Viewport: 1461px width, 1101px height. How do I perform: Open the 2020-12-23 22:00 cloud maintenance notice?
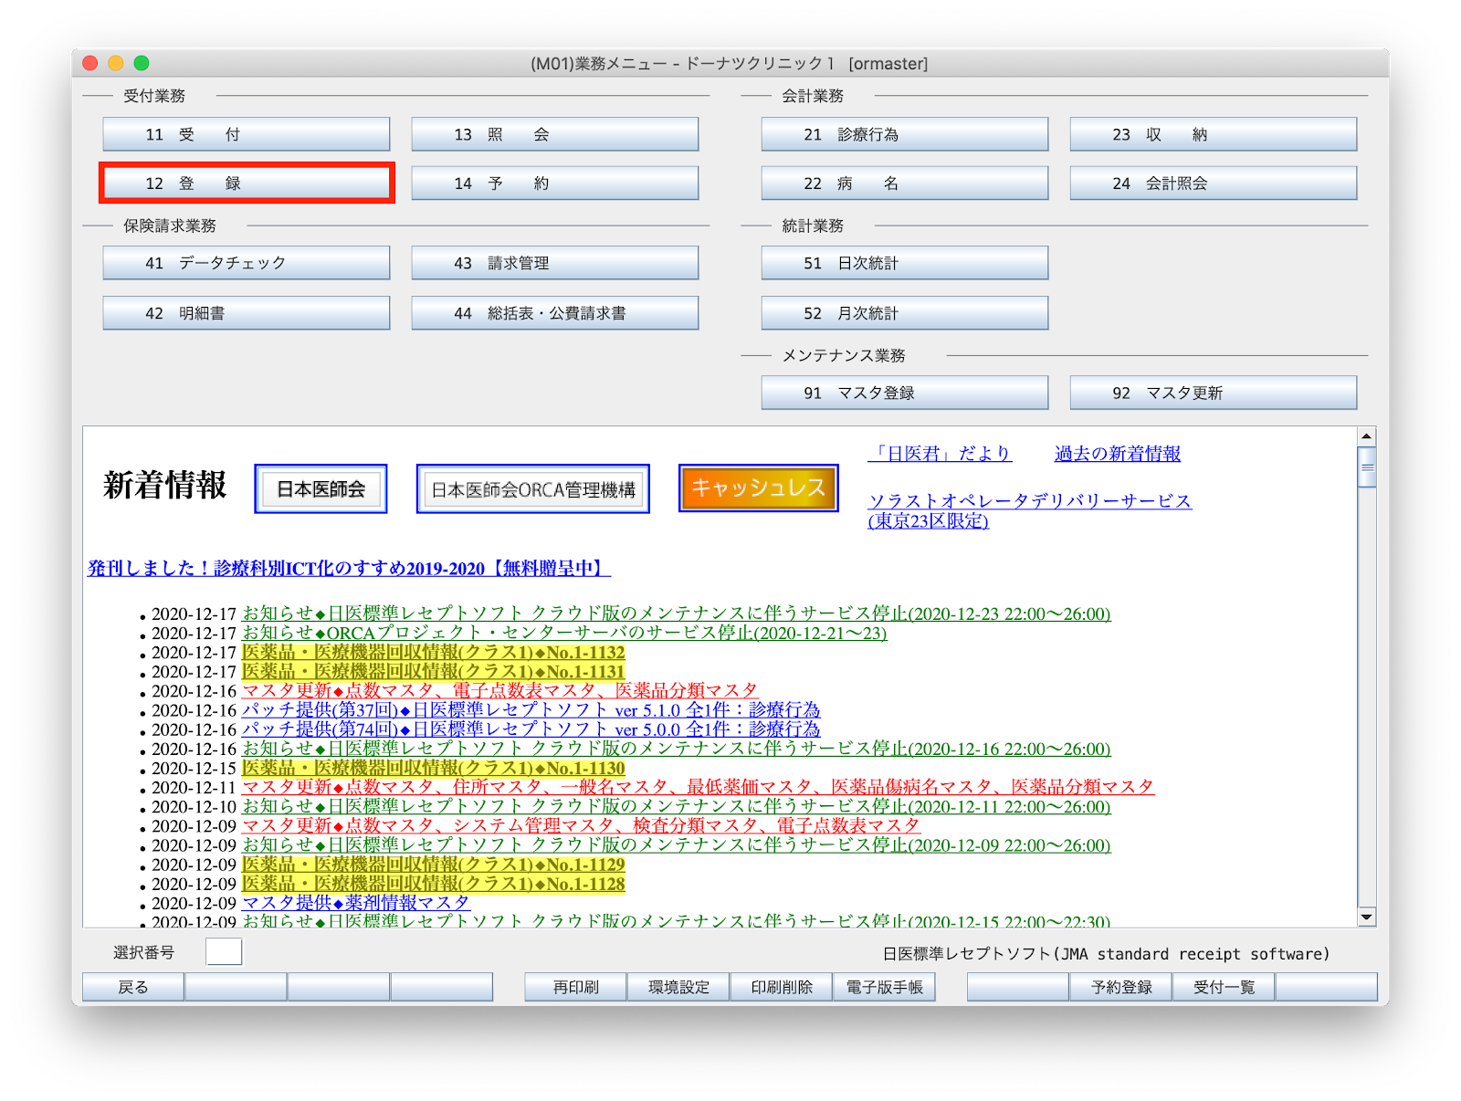click(x=676, y=613)
